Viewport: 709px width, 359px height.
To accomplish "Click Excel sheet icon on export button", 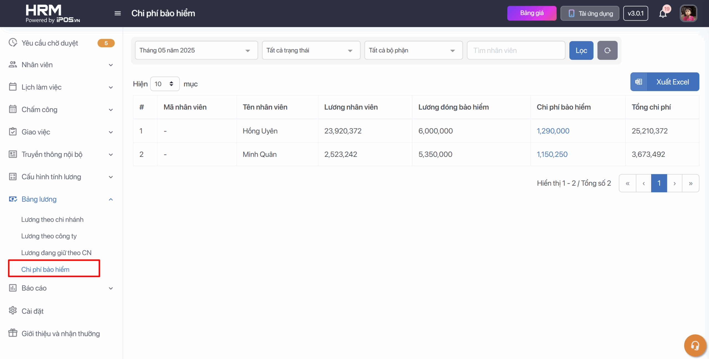I will pos(639,82).
